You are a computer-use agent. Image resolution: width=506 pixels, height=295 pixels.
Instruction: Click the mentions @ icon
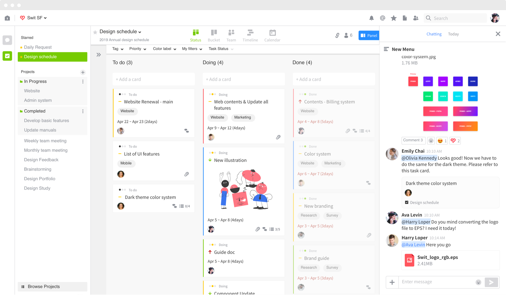(x=383, y=18)
